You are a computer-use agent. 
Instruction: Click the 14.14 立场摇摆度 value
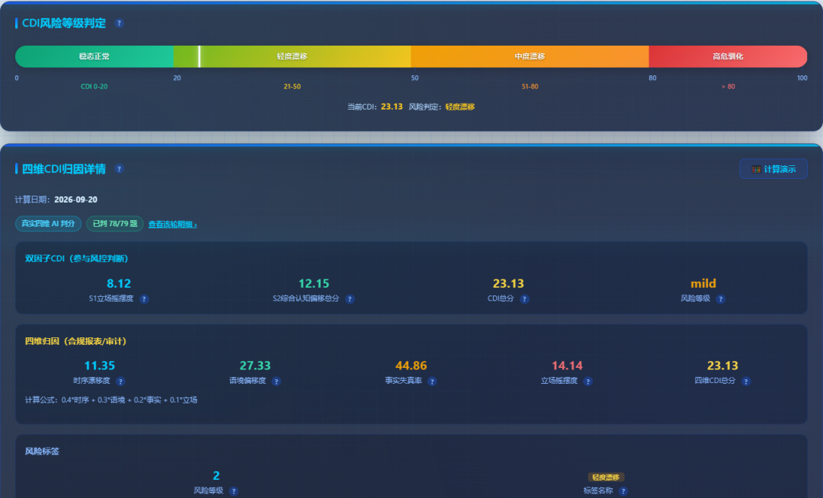click(568, 366)
